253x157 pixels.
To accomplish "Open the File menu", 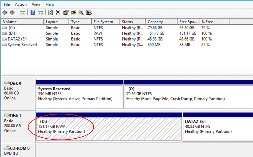I will pos(6,4).
